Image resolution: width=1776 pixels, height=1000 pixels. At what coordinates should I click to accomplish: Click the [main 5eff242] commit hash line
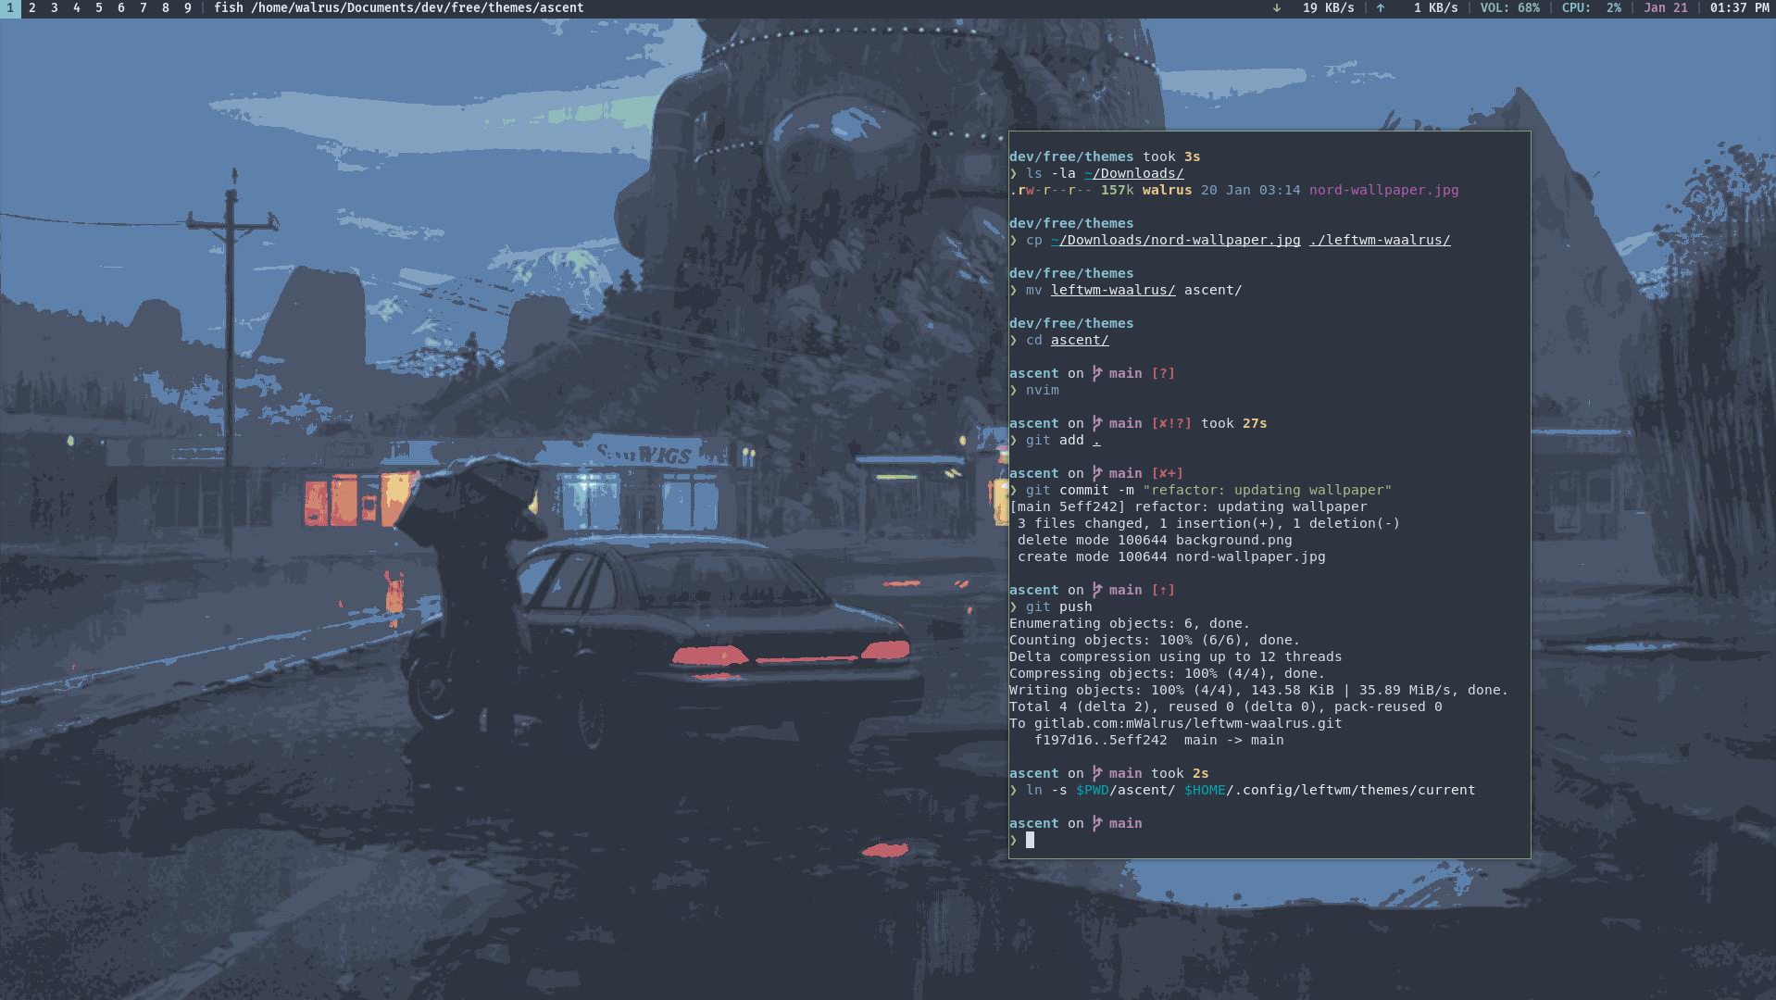click(1188, 507)
